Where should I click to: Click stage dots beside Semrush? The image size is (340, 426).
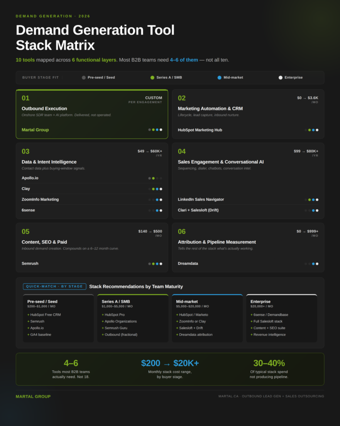coord(155,264)
